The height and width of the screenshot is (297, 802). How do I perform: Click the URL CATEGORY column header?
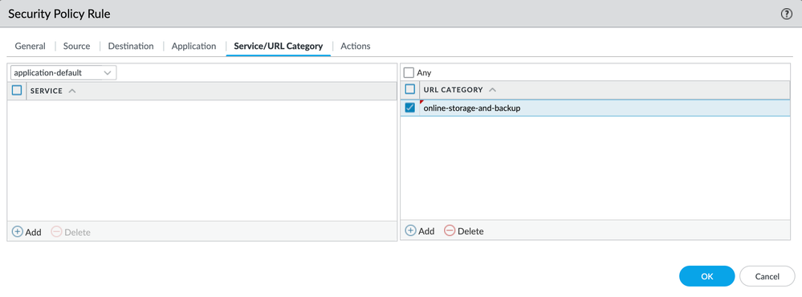tap(453, 89)
